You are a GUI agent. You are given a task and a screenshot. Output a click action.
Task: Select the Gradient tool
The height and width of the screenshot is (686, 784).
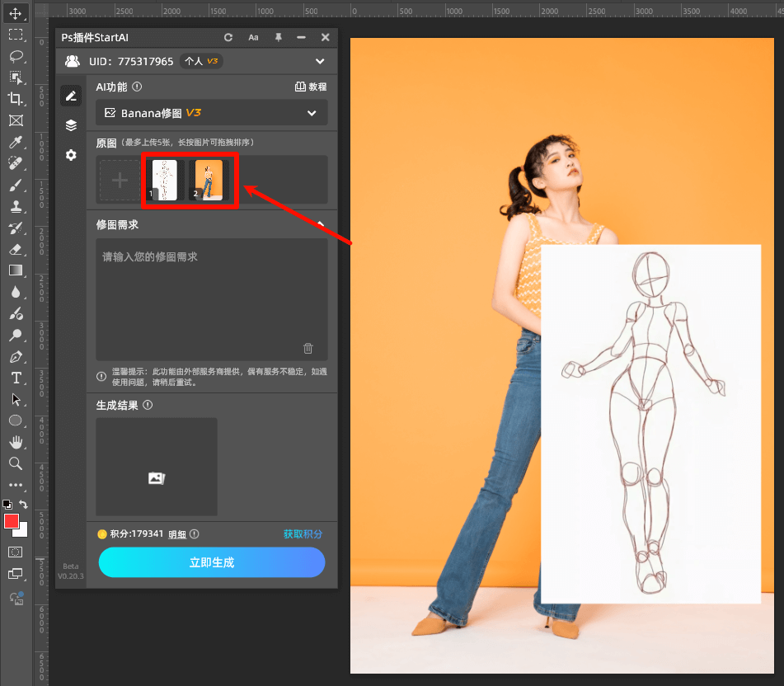click(x=16, y=270)
